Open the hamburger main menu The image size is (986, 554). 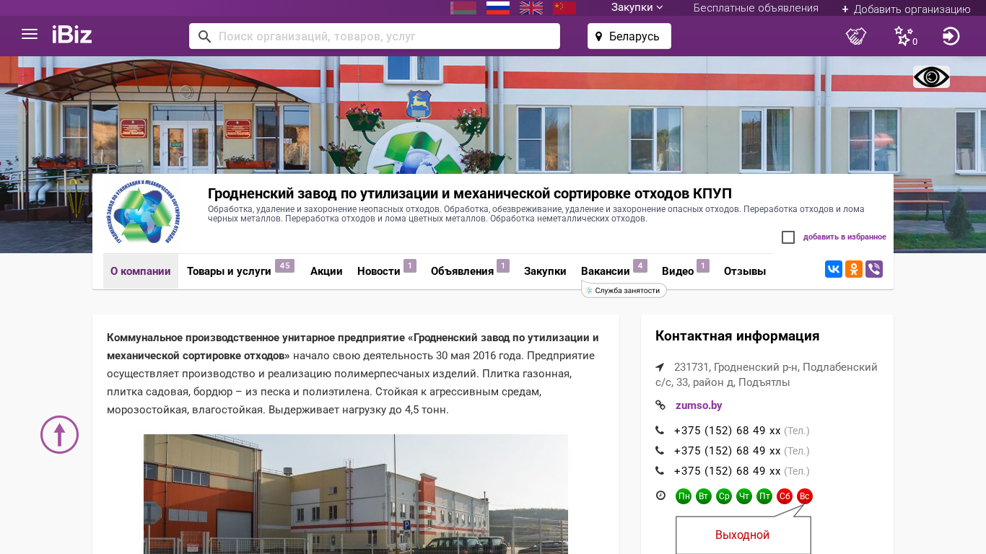[x=30, y=35]
